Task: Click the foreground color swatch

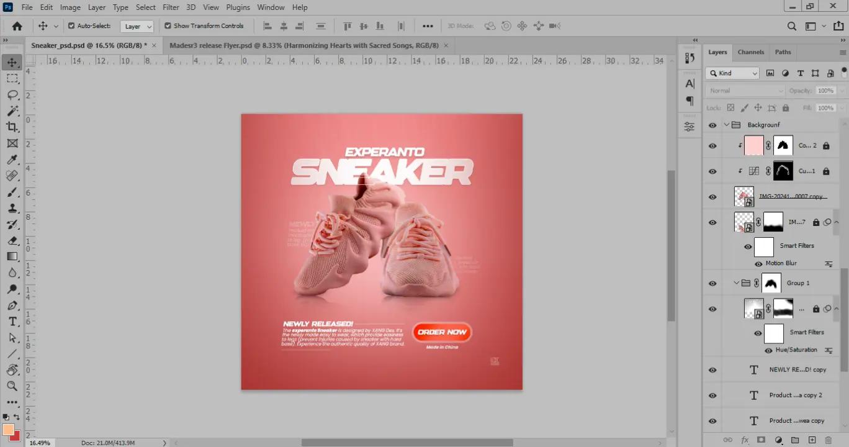Action: [8, 430]
